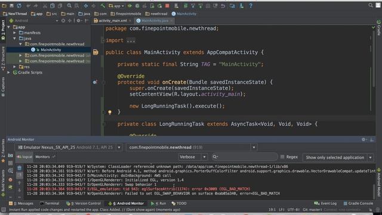Toggle the Android Model side button
Image resolution: width=382 pixels, height=215 pixels.
pos(379,182)
